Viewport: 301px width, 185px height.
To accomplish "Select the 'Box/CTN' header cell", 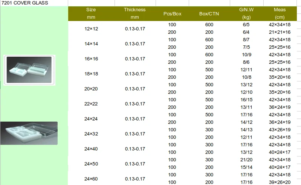I will [209, 14].
